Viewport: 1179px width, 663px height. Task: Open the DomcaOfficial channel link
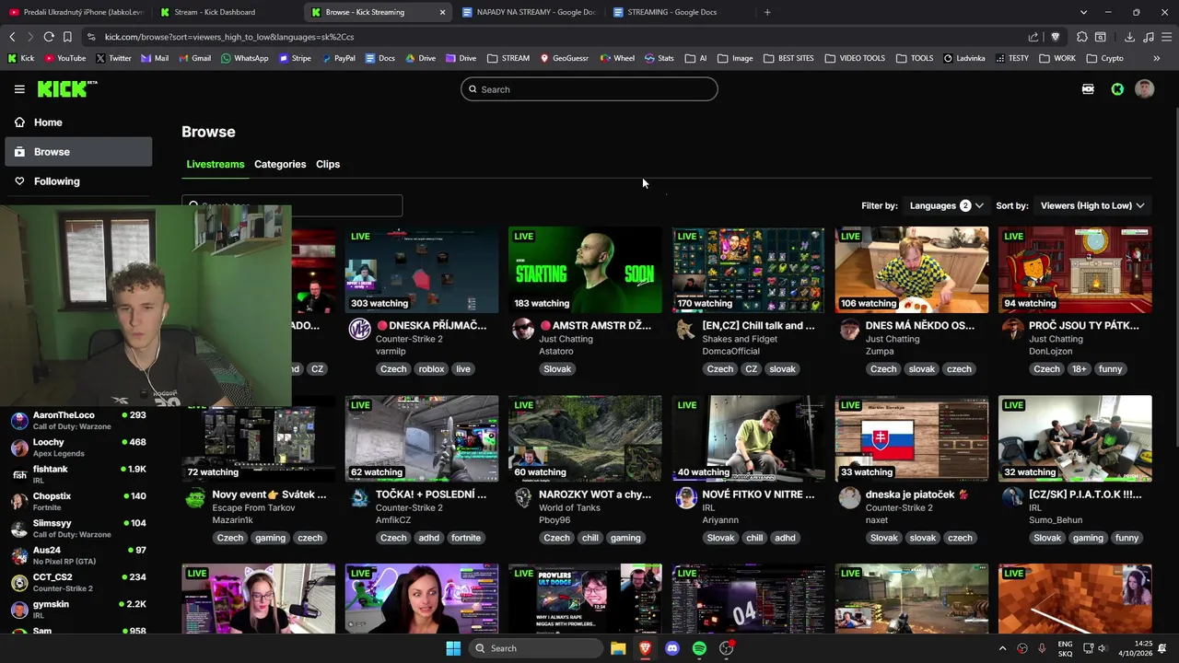point(731,351)
